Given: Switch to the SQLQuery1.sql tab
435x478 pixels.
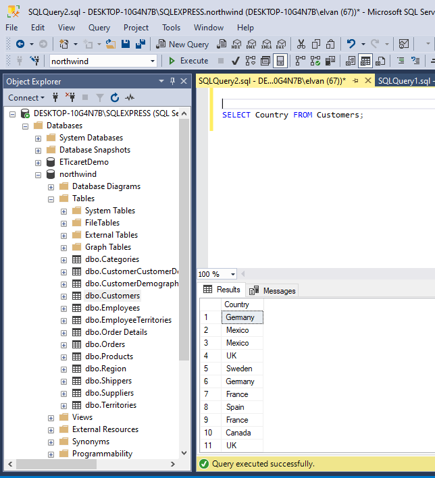Looking at the screenshot, I should 404,81.
